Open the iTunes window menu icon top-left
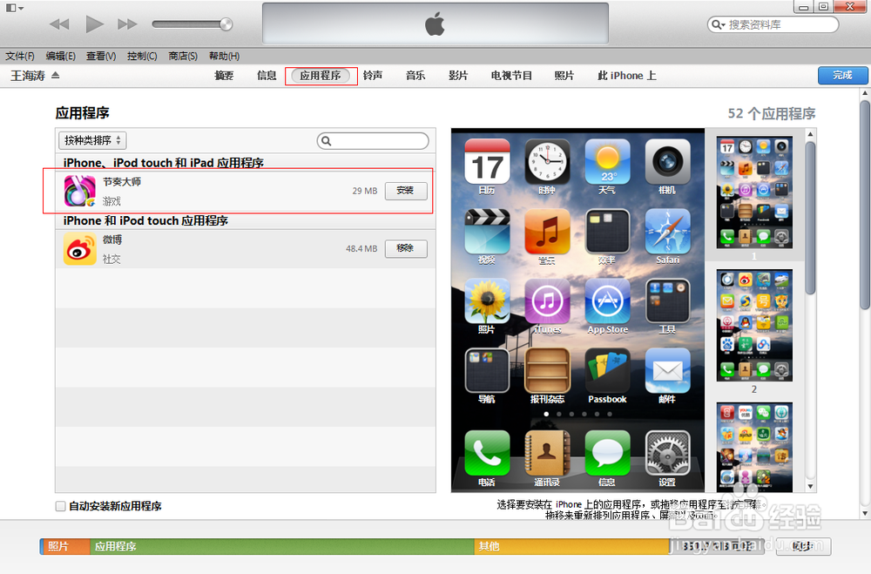Viewport: 871px width, 574px height. pyautogui.click(x=14, y=9)
